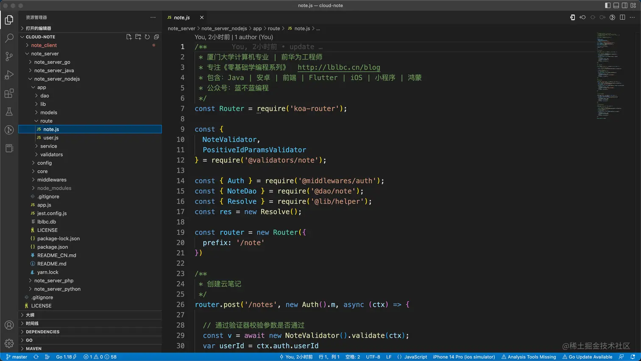
Task: Click route in the breadcrumb path
Action: tap(274, 28)
